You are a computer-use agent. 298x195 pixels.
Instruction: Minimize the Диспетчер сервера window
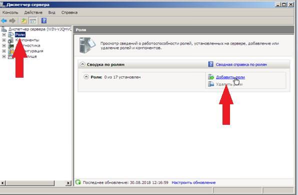tap(278, 5)
